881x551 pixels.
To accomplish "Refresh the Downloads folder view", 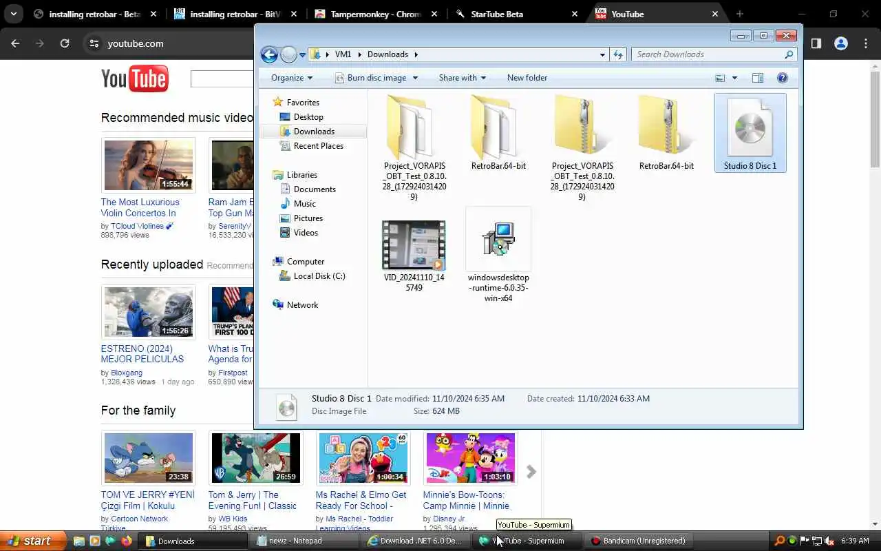I will pos(618,54).
